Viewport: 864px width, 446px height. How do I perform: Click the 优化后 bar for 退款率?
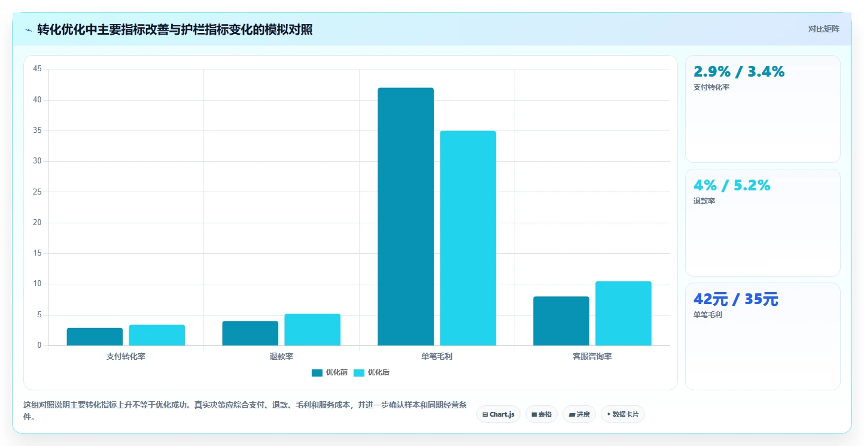point(312,330)
